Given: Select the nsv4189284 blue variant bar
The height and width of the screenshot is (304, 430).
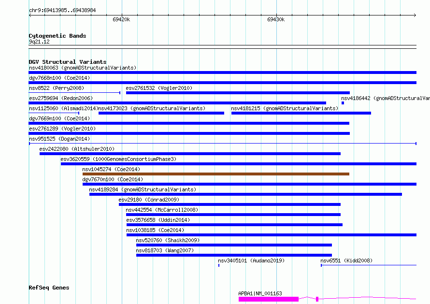Looking at the screenshot, I should (x=245, y=194).
